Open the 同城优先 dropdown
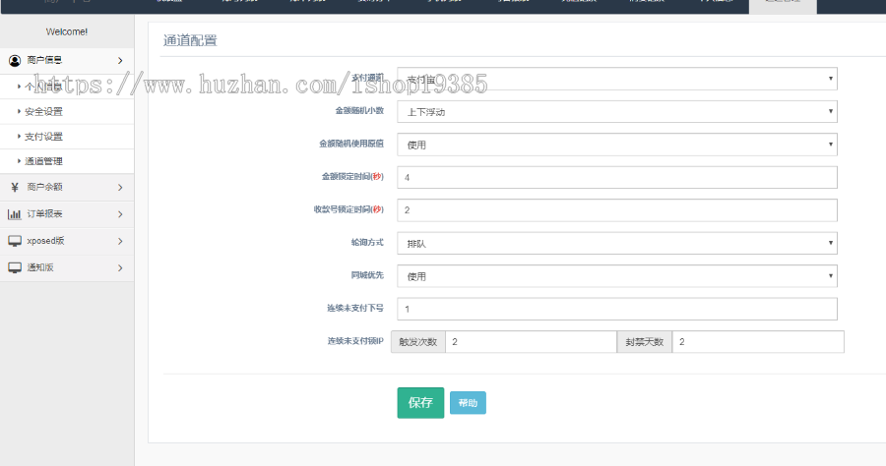The height and width of the screenshot is (466, 886). [x=617, y=276]
